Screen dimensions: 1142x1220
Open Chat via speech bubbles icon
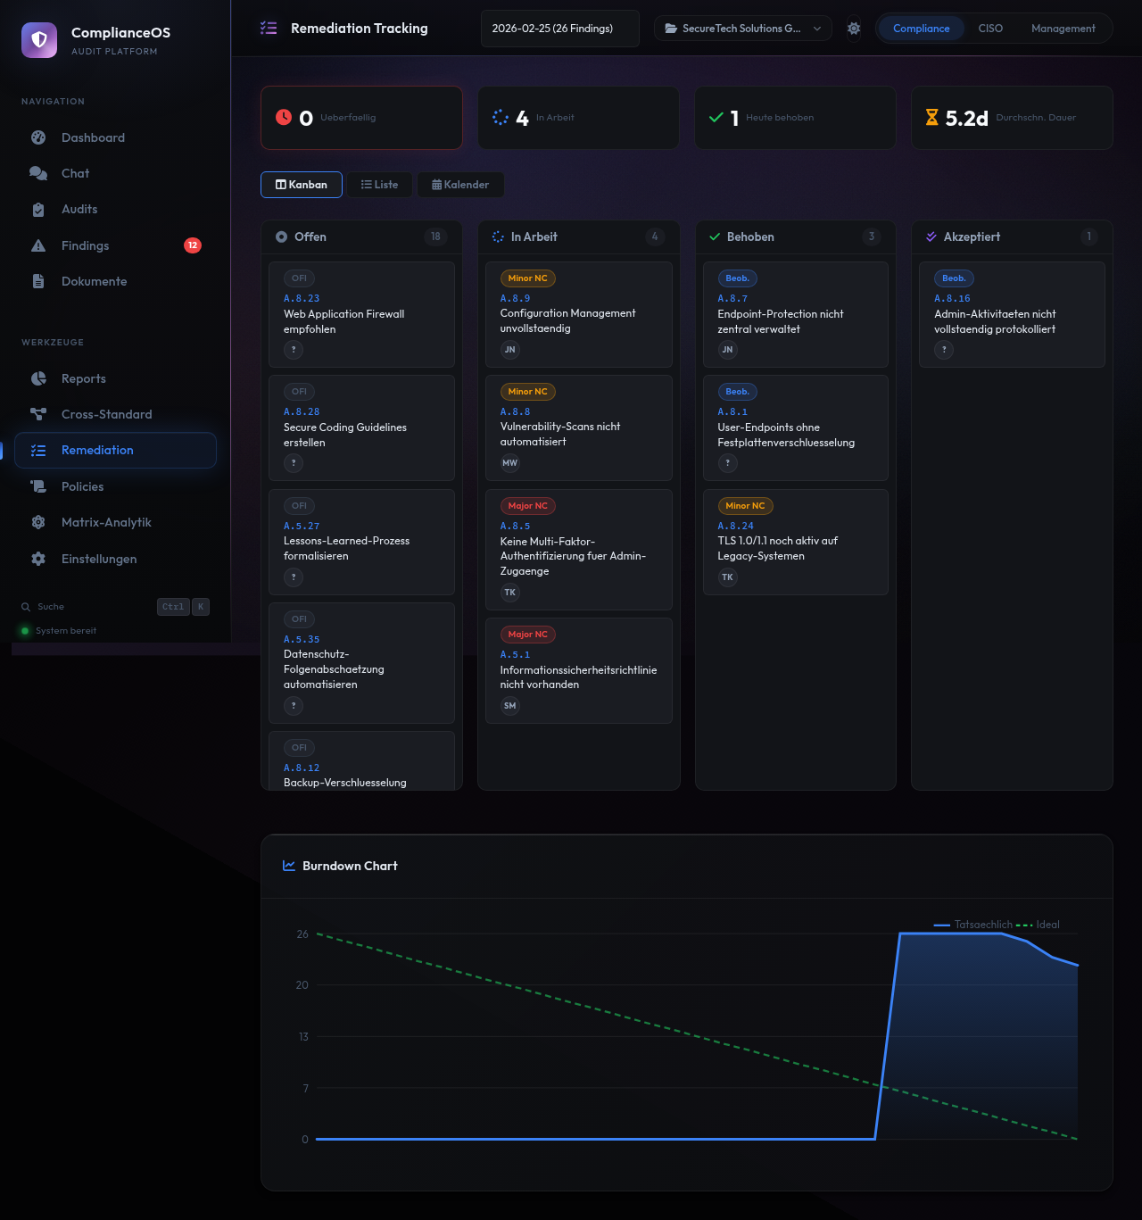38,173
